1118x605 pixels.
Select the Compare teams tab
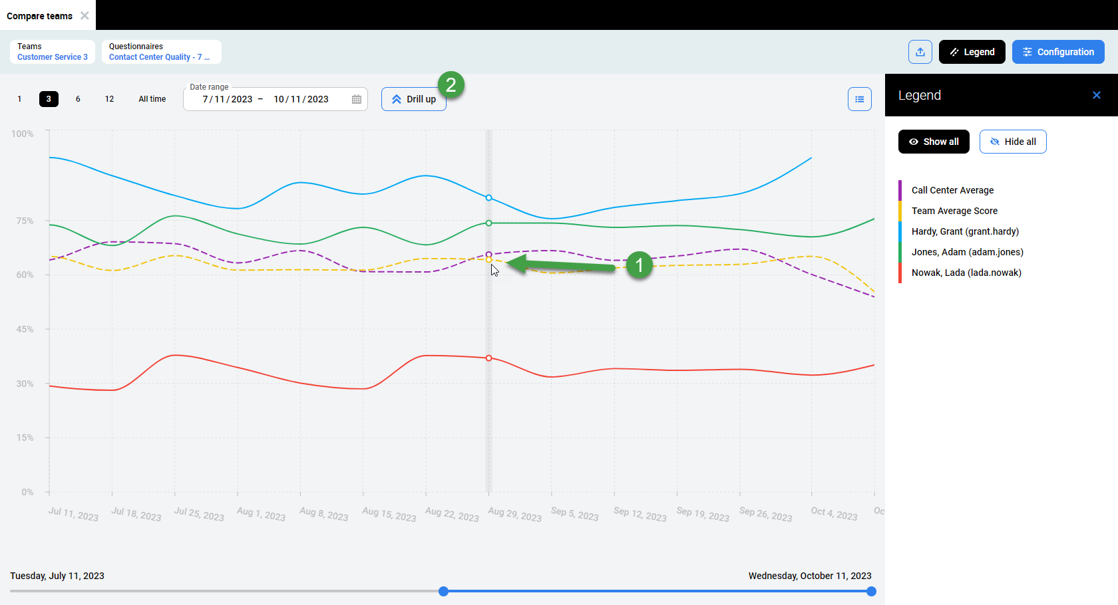pyautogui.click(x=40, y=15)
